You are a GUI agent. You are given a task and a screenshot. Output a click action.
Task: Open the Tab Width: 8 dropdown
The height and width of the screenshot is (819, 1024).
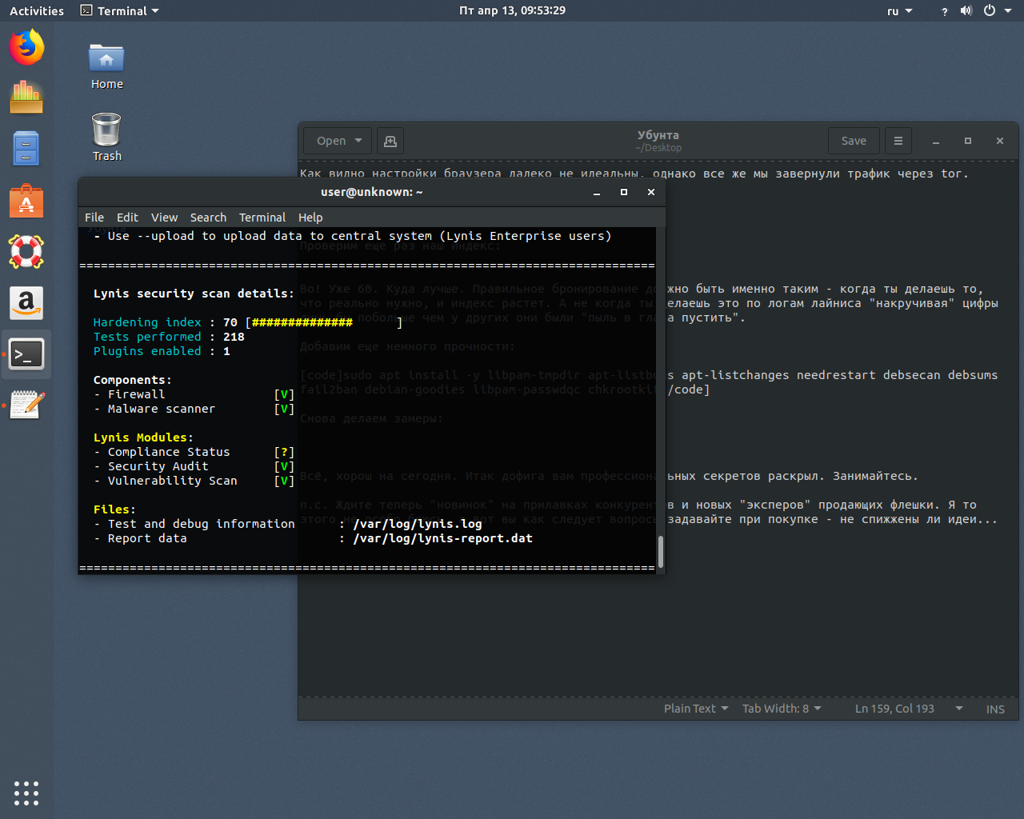point(780,709)
